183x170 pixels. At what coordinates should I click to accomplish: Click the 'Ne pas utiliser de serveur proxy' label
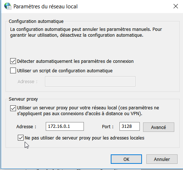pyautogui.click(x=85, y=138)
